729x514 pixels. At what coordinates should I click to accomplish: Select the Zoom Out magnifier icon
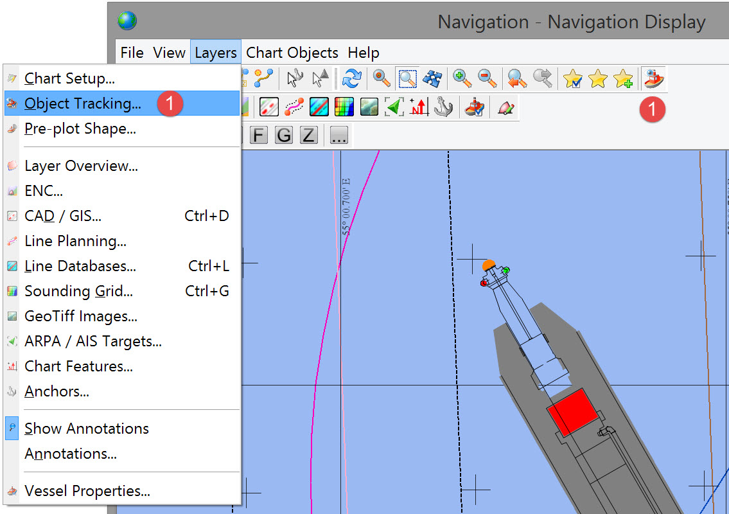(x=487, y=78)
